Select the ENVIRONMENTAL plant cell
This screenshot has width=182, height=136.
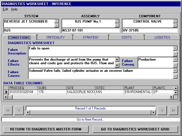(x=138, y=92)
